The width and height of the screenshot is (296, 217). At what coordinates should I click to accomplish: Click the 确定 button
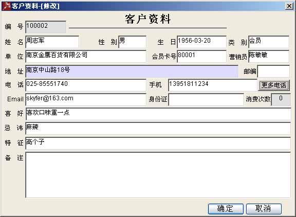226,209
